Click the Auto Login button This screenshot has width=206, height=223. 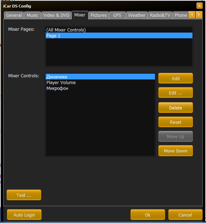24,215
